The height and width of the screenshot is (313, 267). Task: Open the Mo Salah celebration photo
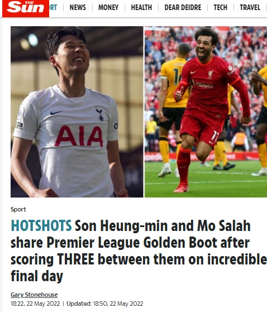[206, 112]
